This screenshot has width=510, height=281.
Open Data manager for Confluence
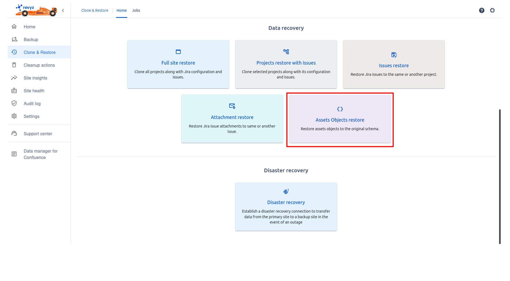click(x=40, y=154)
